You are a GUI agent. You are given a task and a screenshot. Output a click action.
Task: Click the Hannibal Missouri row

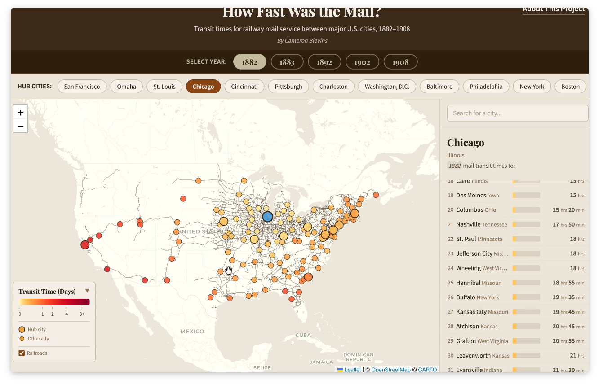click(x=514, y=283)
